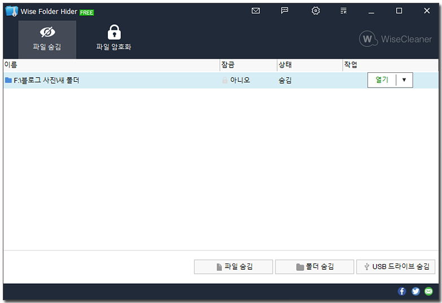
Task: Click the 파일 숨김 button at bottom
Action: pyautogui.click(x=233, y=267)
